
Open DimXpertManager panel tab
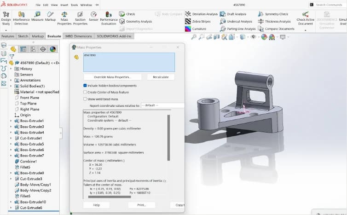click(x=43, y=49)
